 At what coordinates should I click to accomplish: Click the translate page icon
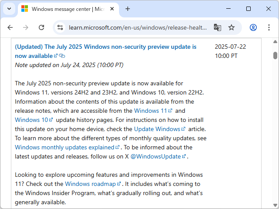click(217, 27)
